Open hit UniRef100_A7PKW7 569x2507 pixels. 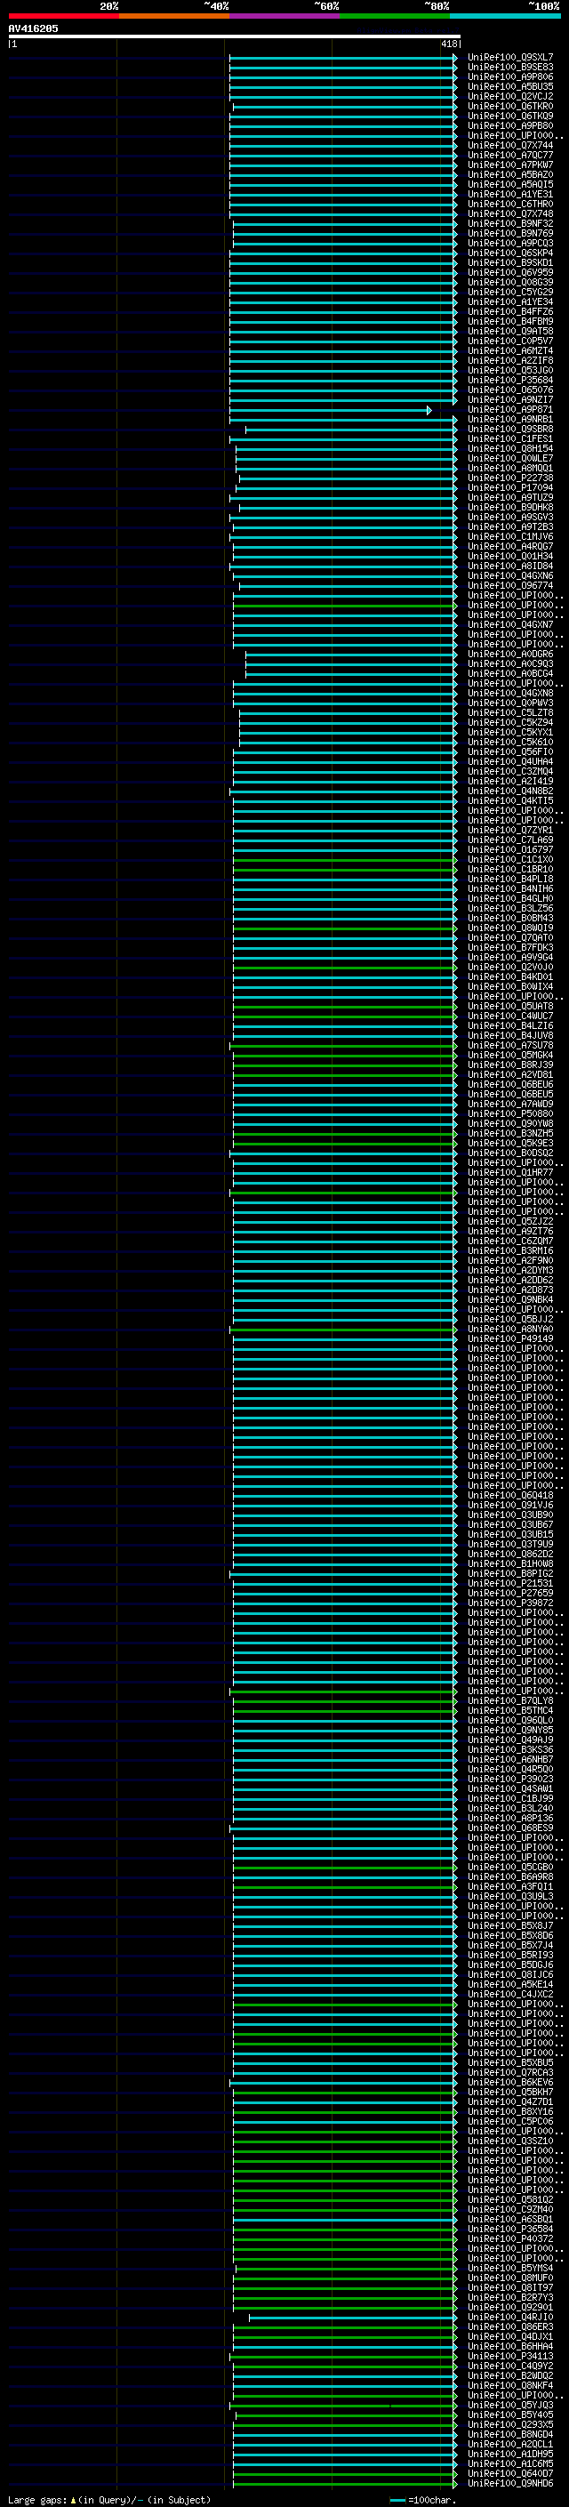point(509,165)
